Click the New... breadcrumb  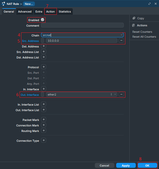(x=29, y=4)
